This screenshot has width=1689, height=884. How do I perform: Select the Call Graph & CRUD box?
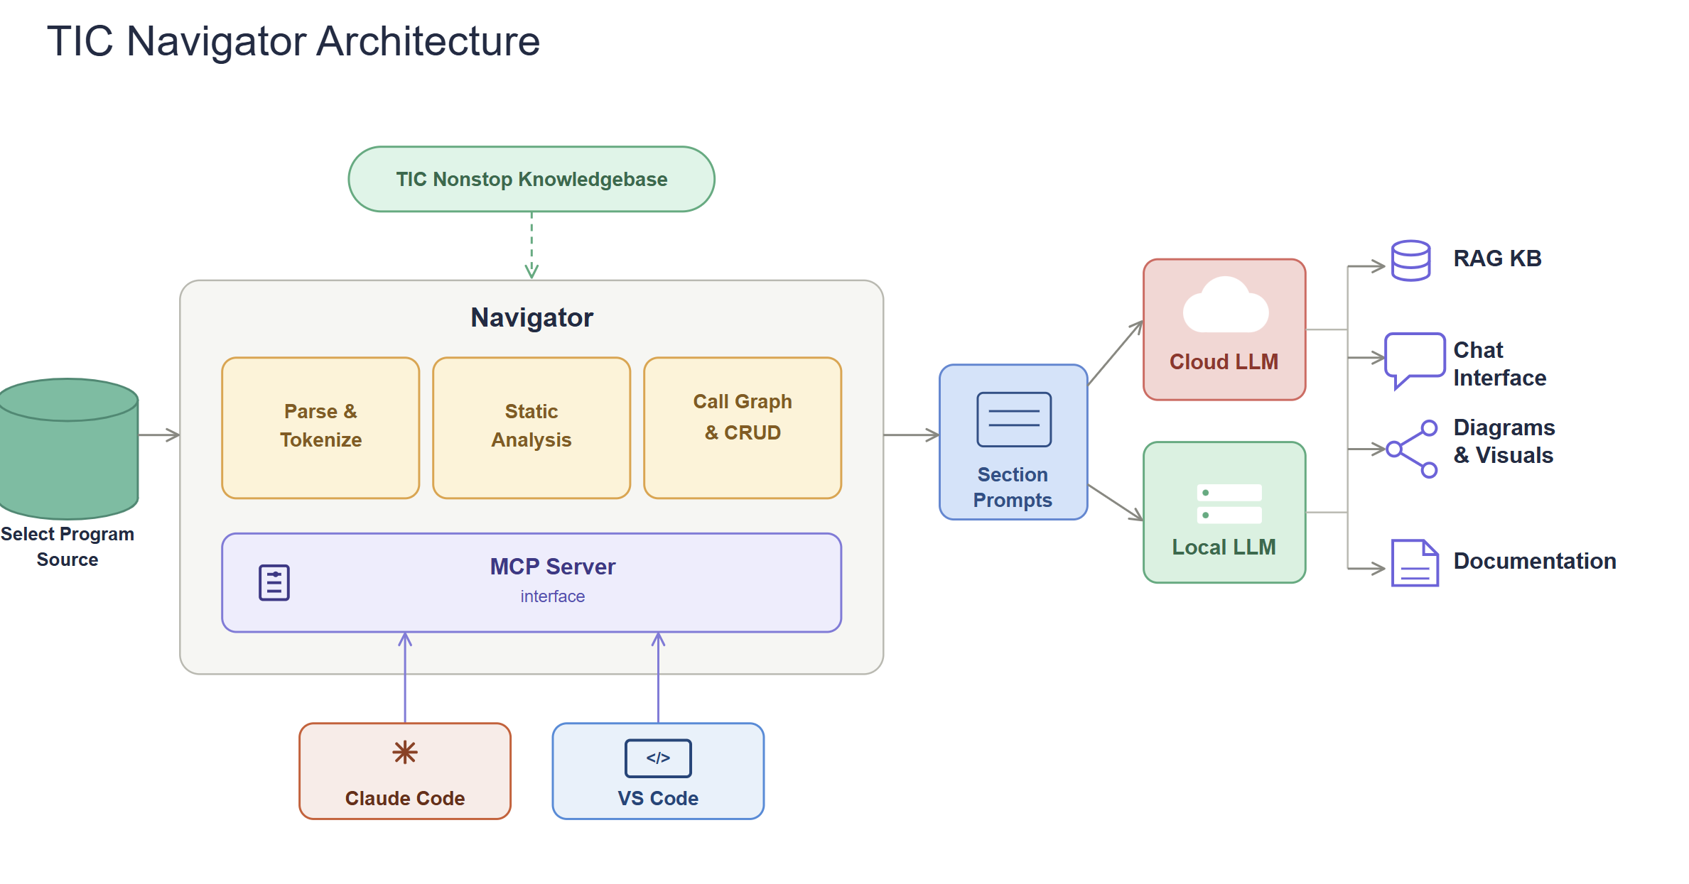point(743,428)
